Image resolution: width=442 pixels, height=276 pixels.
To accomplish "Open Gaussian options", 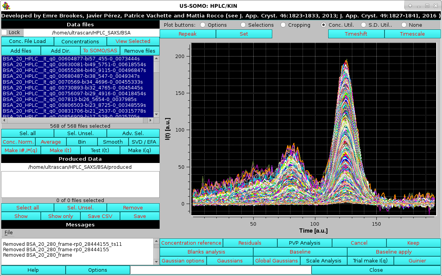I will point(183,261).
